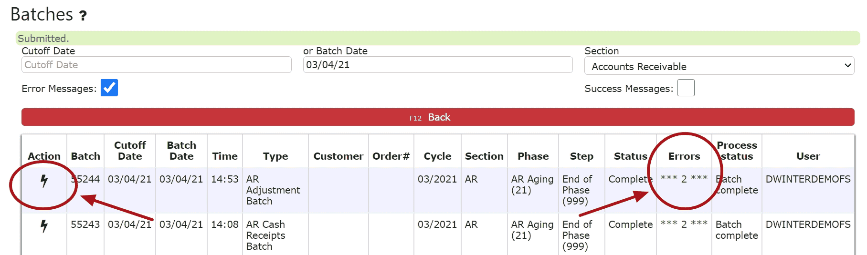Click the help question mark beside Batches
This screenshot has height=255, width=867.
click(x=83, y=16)
